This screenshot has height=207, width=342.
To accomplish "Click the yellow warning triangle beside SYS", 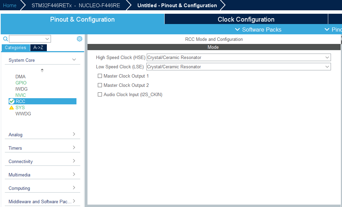I will coord(11,107).
